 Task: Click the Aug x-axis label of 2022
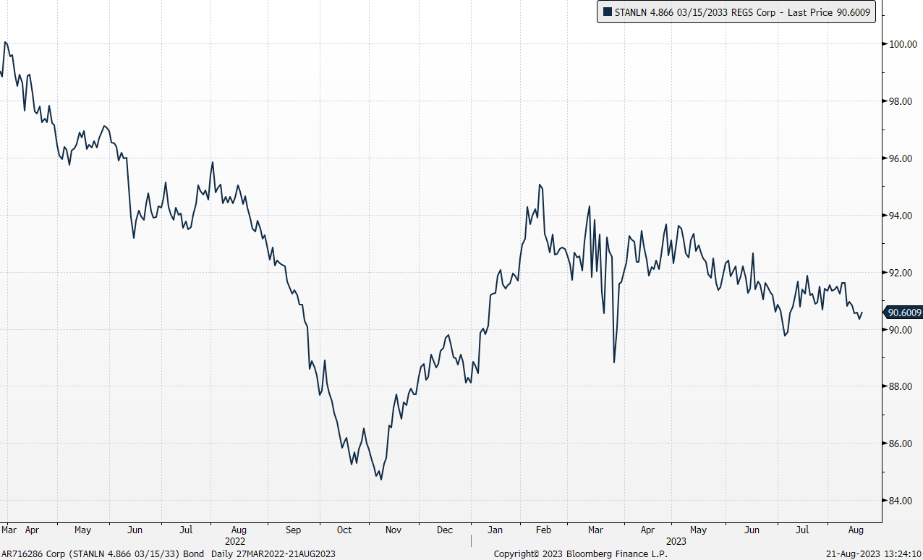coord(239,530)
